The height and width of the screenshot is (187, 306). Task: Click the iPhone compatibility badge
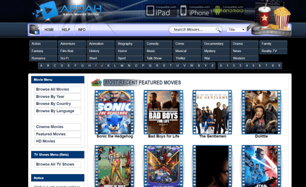[x=195, y=11]
